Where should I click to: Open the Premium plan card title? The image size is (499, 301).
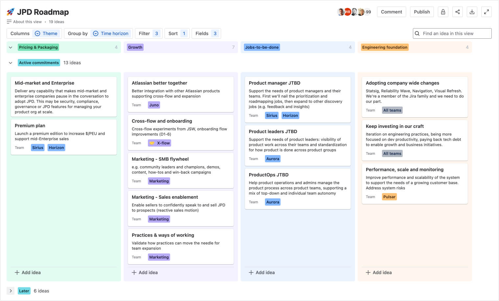pos(30,126)
